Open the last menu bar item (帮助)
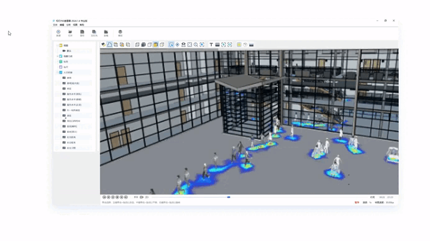The width and height of the screenshot is (430, 241). pyautogui.click(x=82, y=25)
